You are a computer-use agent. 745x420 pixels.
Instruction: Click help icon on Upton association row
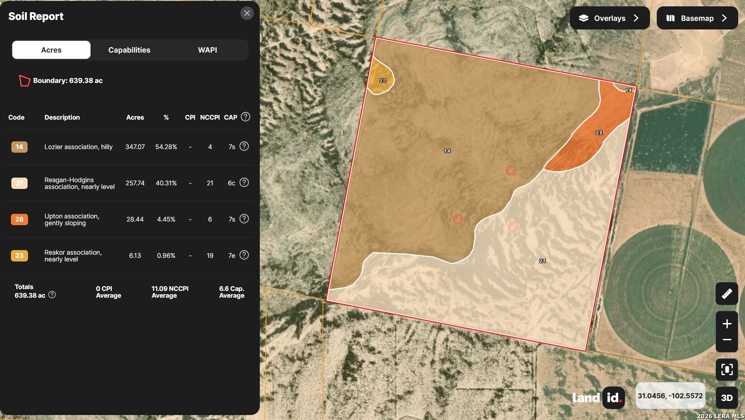(x=244, y=219)
